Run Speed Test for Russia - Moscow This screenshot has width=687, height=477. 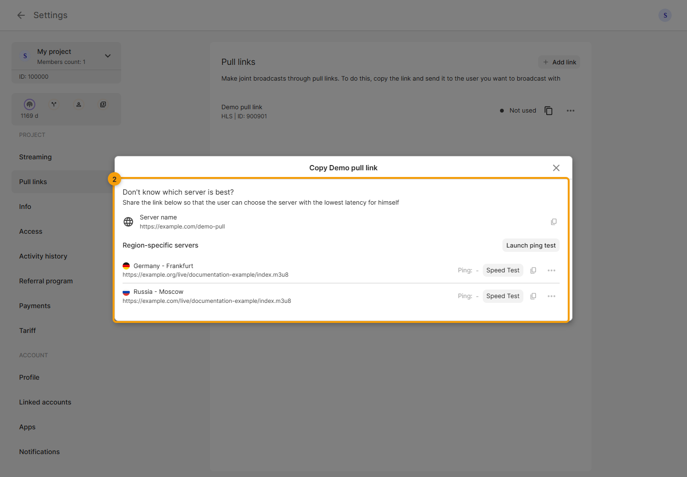(x=503, y=296)
